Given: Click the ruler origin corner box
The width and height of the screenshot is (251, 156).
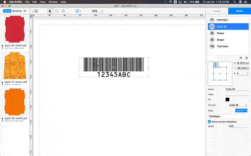Looking at the screenshot, I should pyautogui.click(x=31, y=16).
